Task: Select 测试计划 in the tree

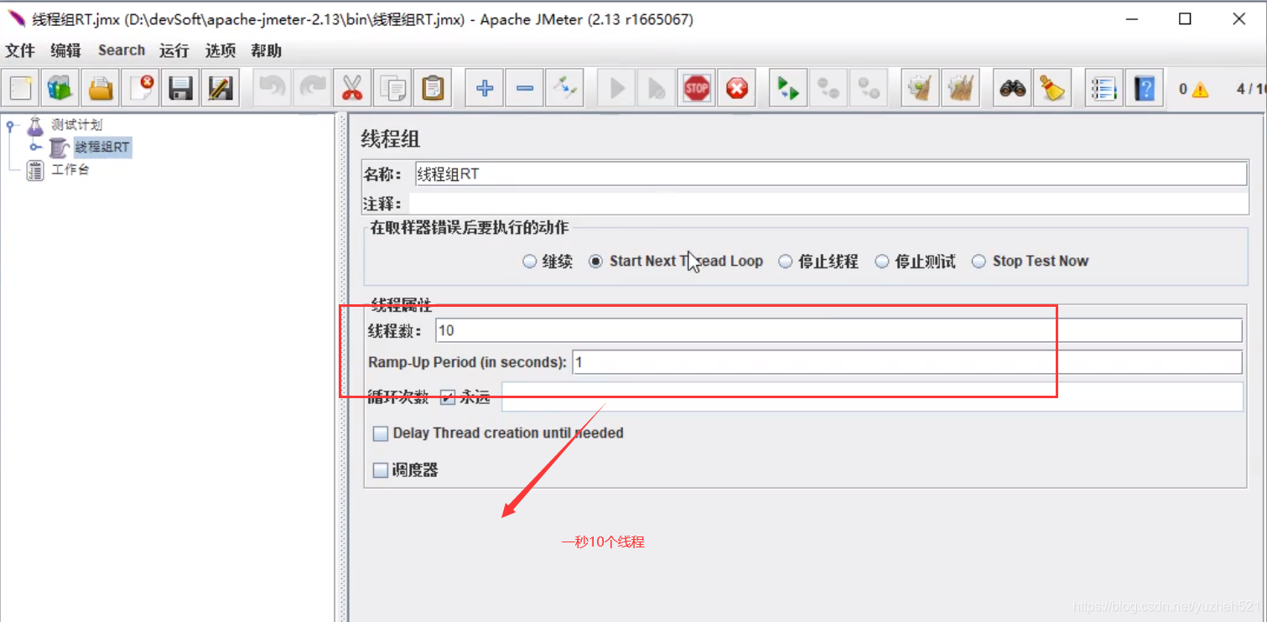Action: click(x=76, y=126)
